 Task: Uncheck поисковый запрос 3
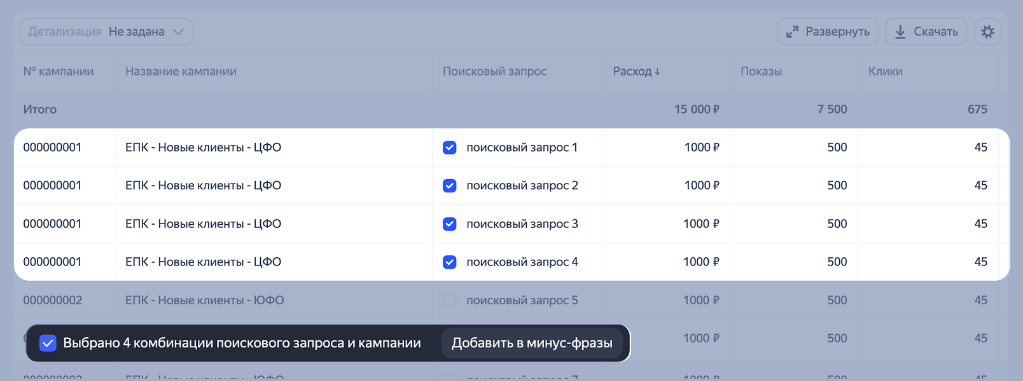click(449, 224)
